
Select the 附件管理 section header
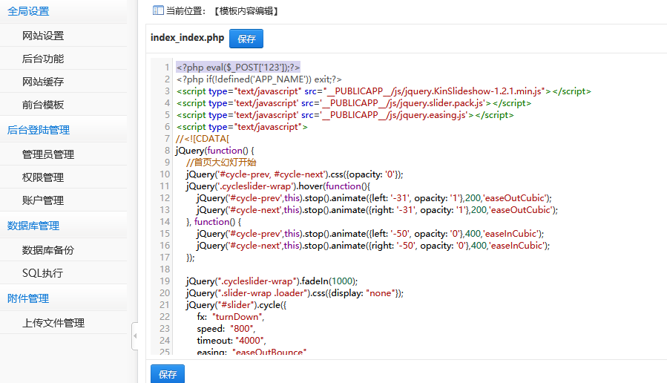(28, 298)
